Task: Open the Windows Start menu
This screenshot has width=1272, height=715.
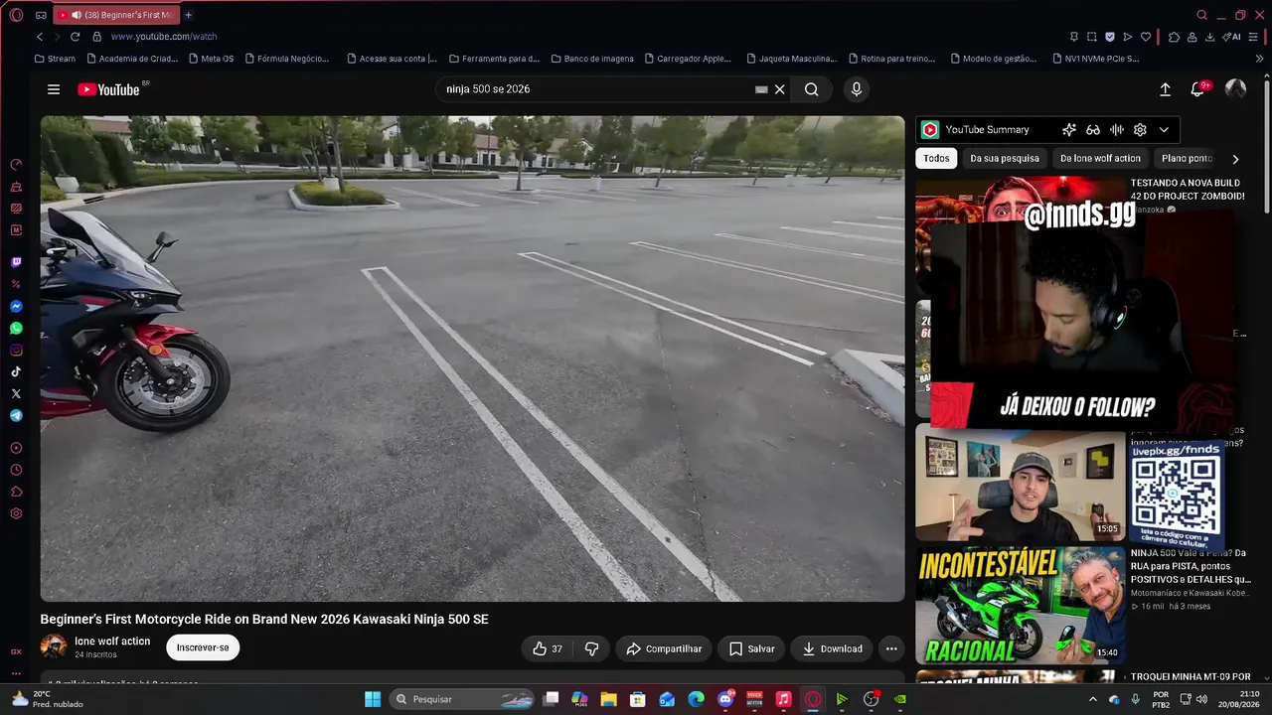Action: tap(373, 699)
